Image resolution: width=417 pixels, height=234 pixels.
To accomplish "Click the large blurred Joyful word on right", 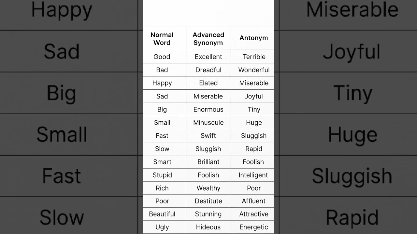I will coord(352,52).
